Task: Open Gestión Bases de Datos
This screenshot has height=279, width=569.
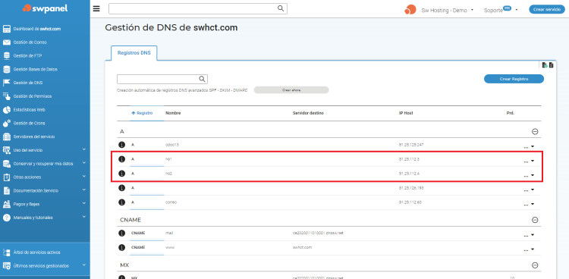Action: (x=35, y=69)
